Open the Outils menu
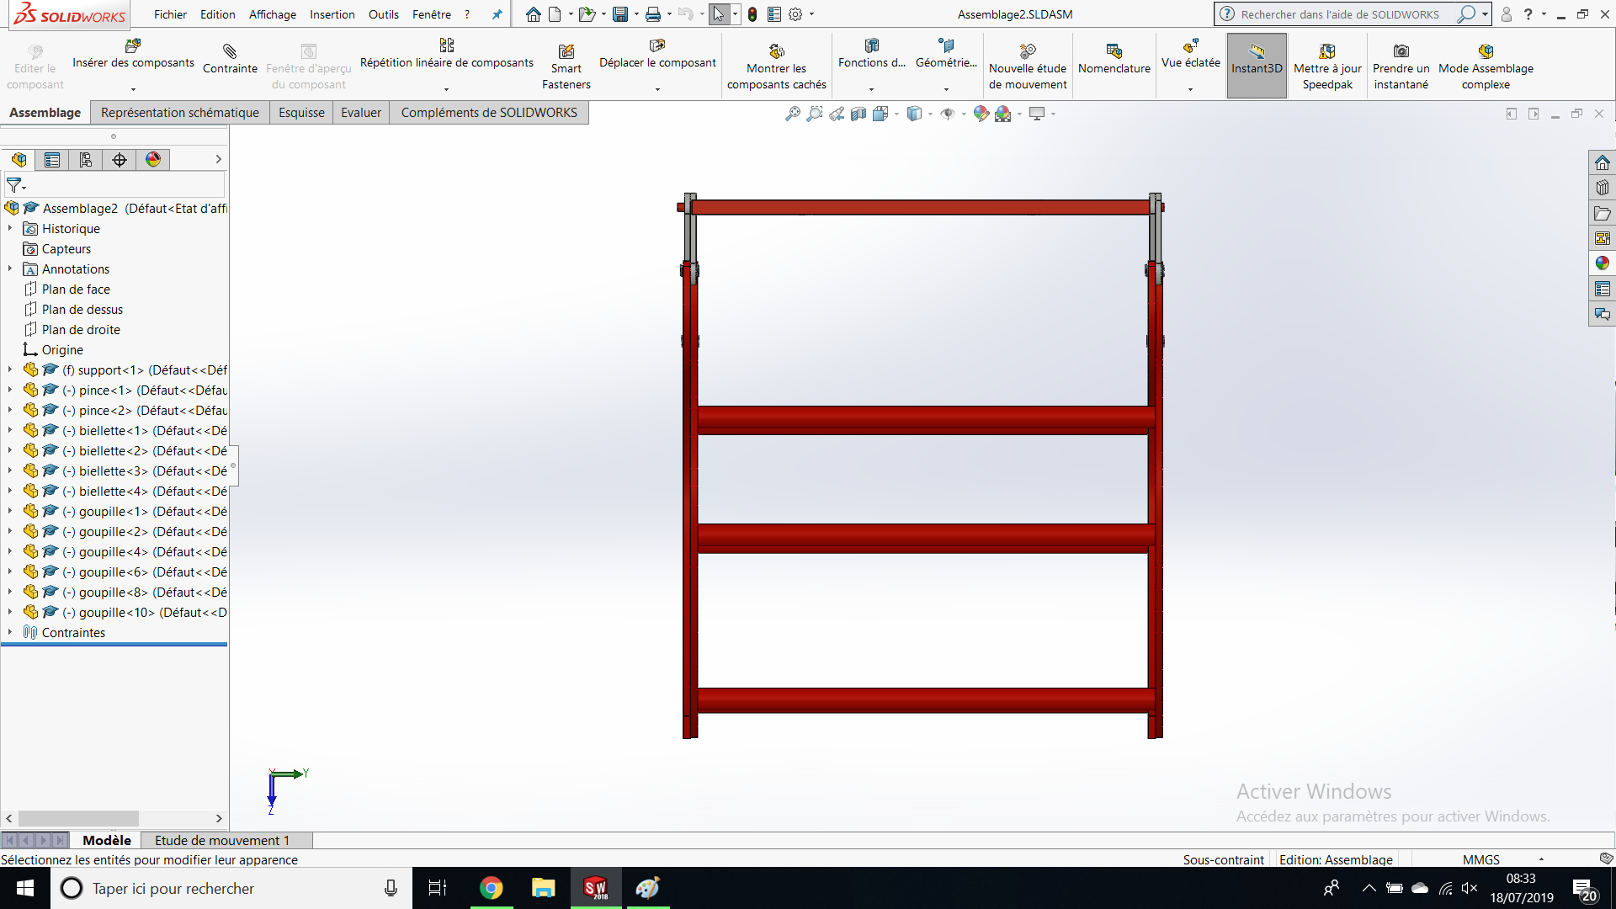 point(383,14)
